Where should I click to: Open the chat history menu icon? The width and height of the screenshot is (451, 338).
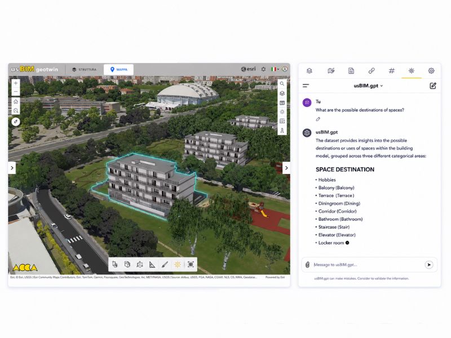306,86
